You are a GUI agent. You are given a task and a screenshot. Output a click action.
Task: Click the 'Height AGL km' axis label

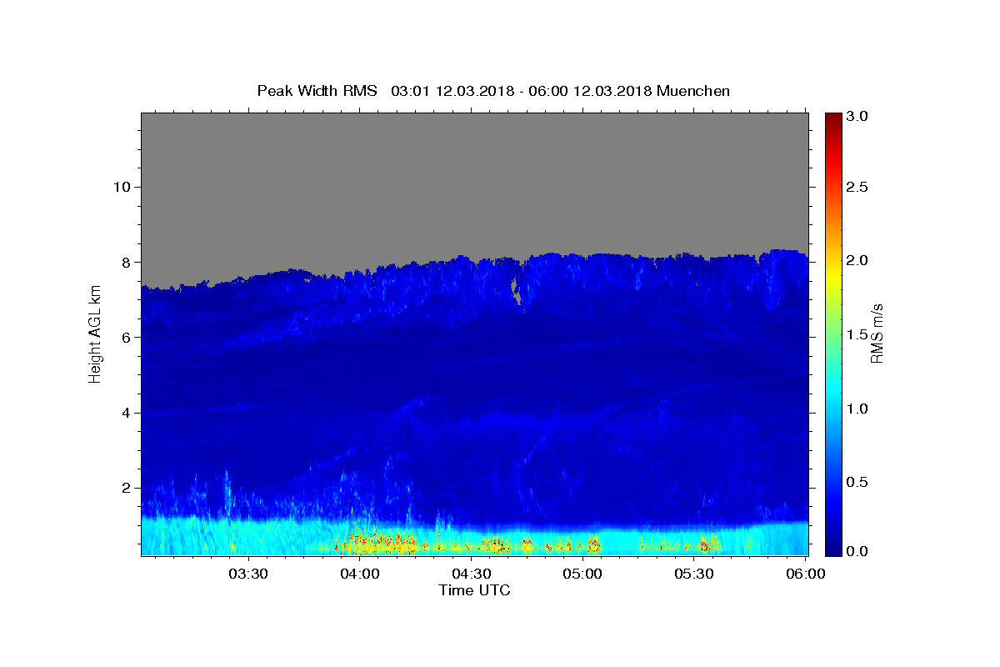point(95,335)
